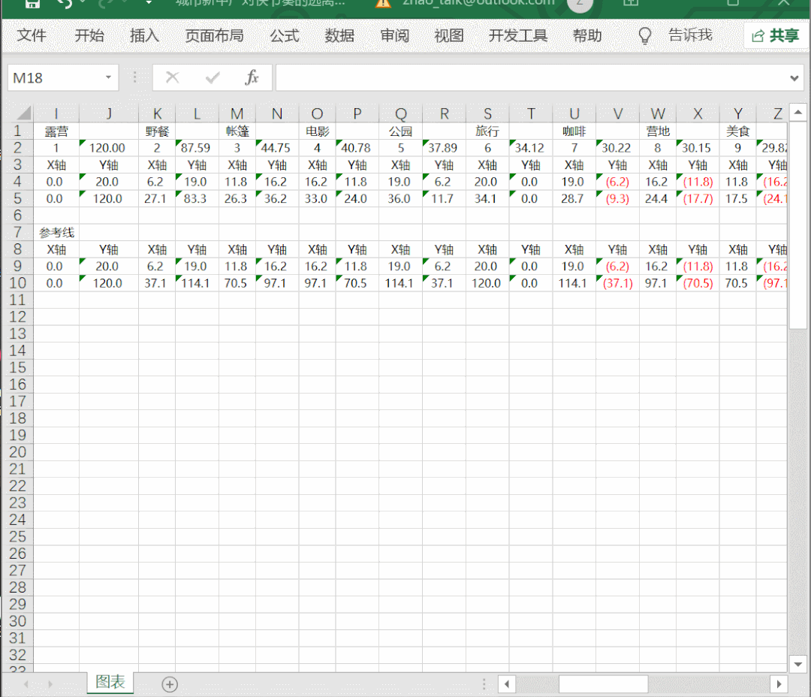The image size is (811, 697).
Task: Open the Name Box dropdown arrow
Action: pyautogui.click(x=108, y=77)
